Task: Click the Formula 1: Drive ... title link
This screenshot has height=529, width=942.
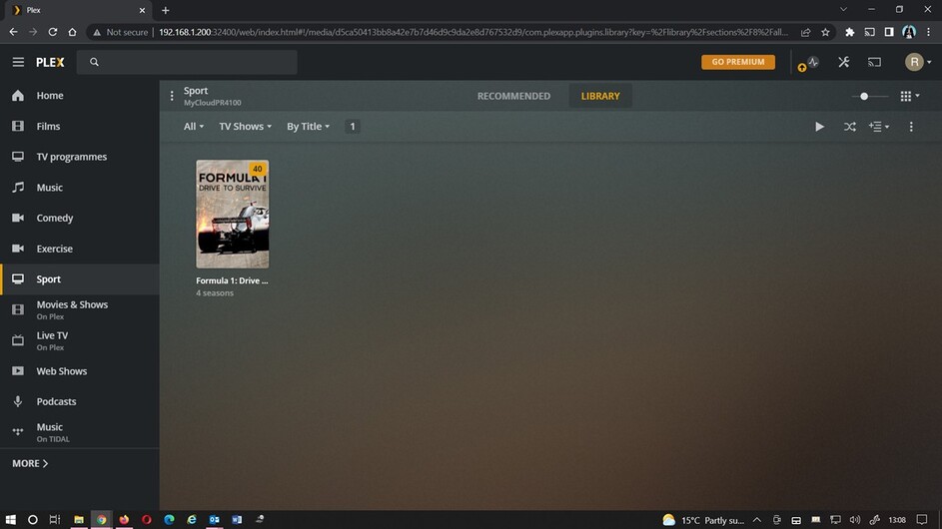Action: [232, 280]
